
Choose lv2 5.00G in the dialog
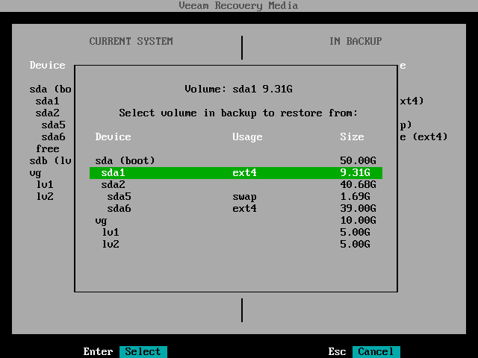[x=236, y=244]
